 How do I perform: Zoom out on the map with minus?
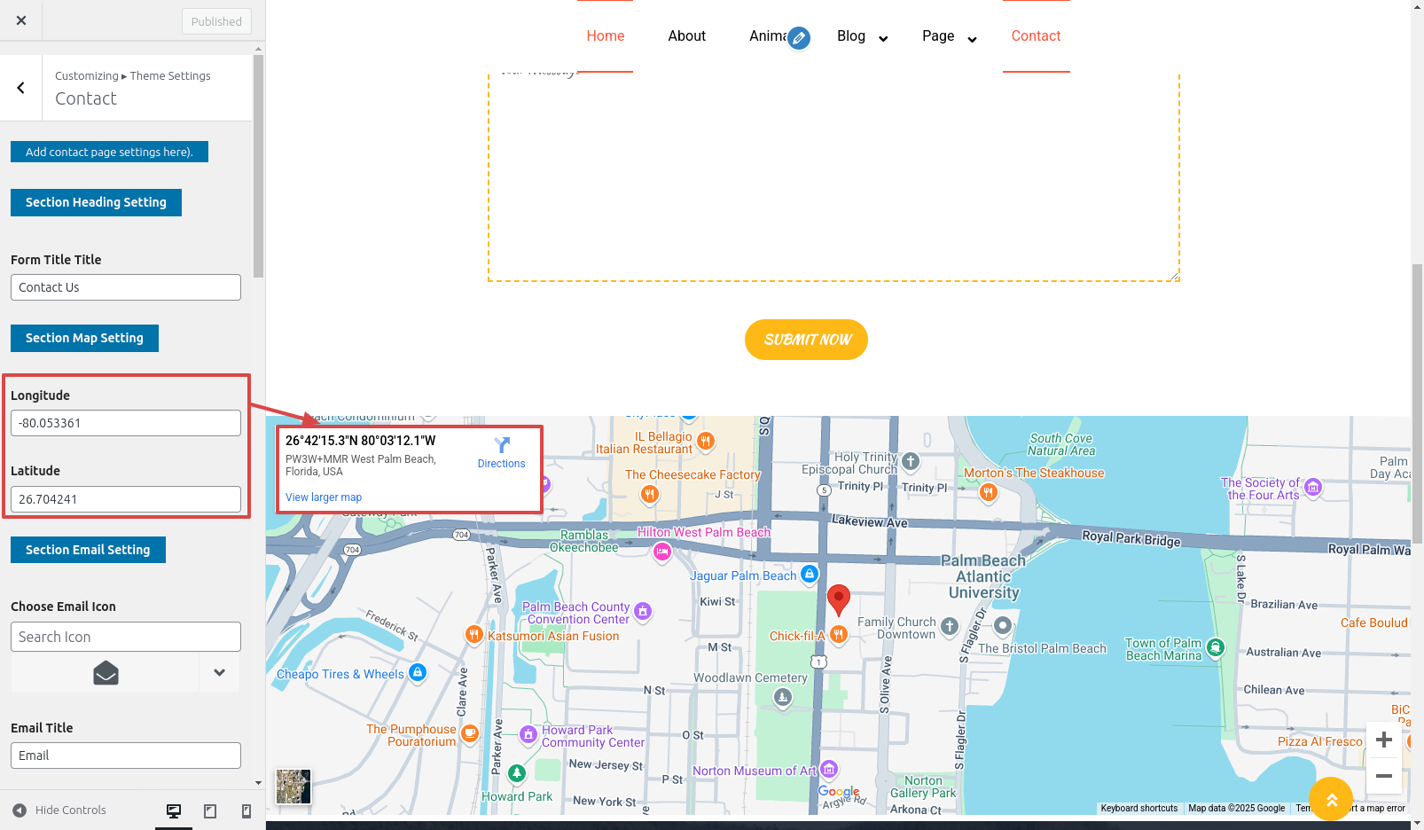[x=1384, y=776]
